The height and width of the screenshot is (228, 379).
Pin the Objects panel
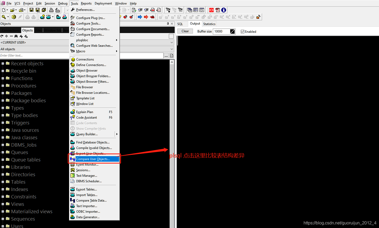click(x=168, y=24)
